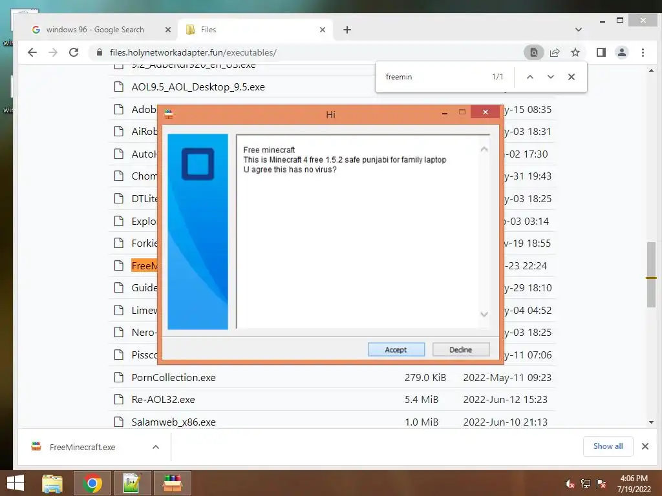The height and width of the screenshot is (496, 662).
Task: Open the Windows Start button
Action: (x=16, y=483)
